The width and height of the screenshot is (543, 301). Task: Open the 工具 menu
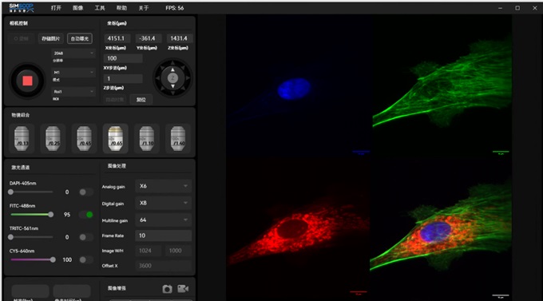[100, 8]
